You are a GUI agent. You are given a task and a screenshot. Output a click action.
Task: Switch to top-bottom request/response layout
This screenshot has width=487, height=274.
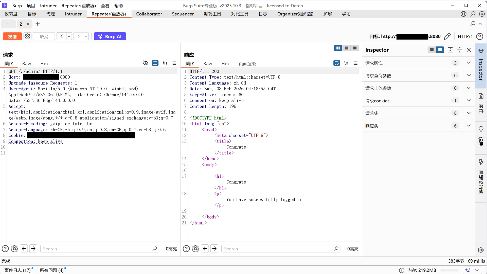(x=346, y=48)
